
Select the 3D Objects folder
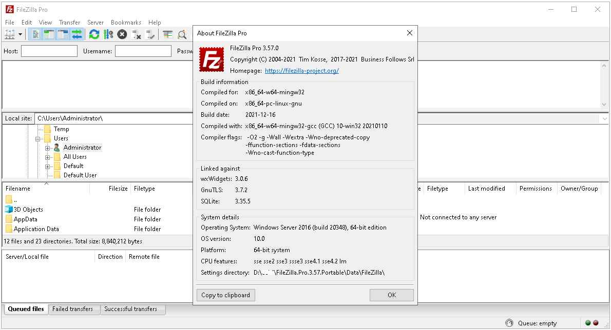(x=28, y=210)
